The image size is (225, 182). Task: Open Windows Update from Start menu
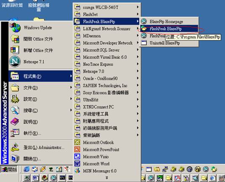click(40, 27)
